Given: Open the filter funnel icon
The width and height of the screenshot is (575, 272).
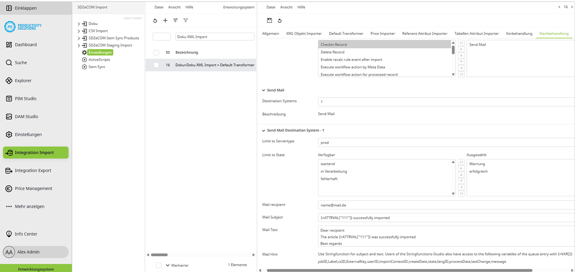Looking at the screenshot, I should (x=185, y=21).
